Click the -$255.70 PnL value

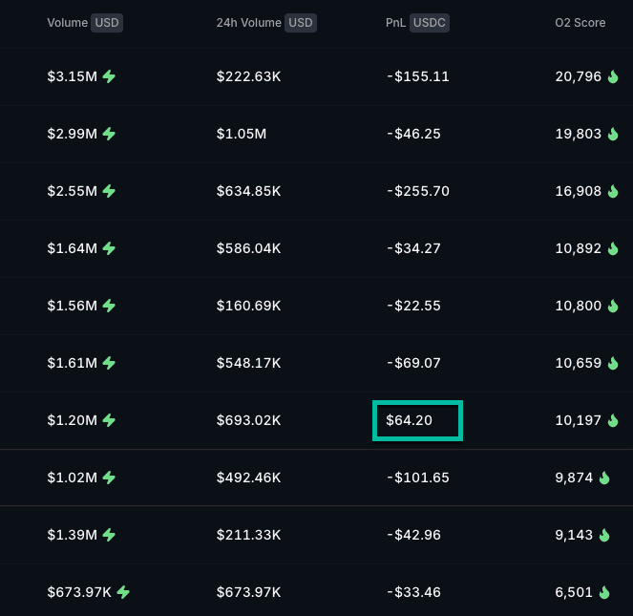(417, 191)
